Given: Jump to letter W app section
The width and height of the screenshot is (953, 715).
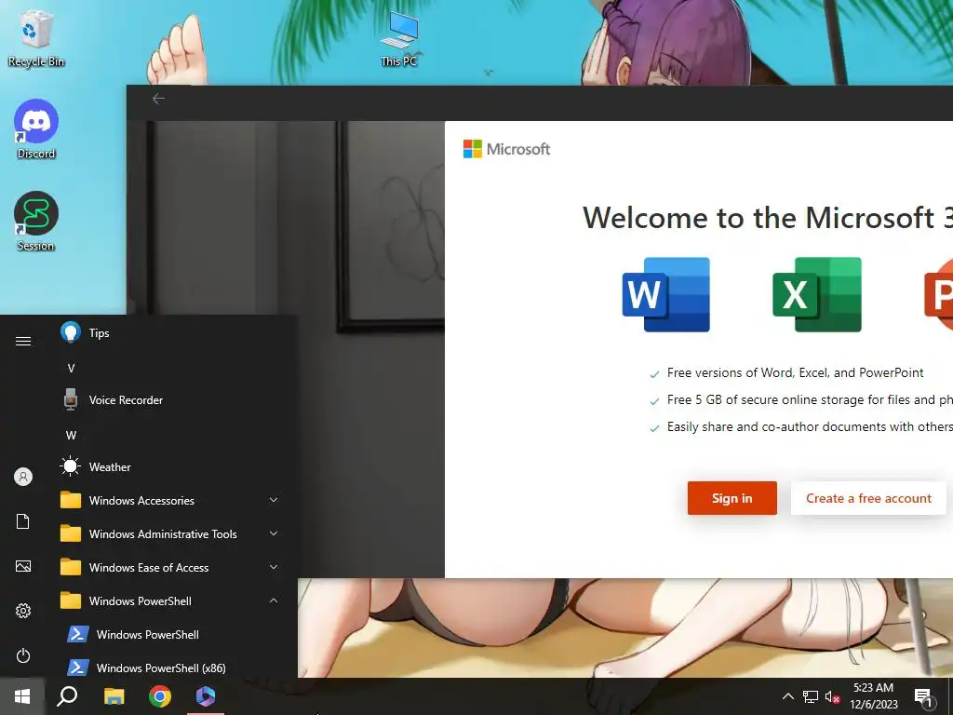Looking at the screenshot, I should coord(71,436).
